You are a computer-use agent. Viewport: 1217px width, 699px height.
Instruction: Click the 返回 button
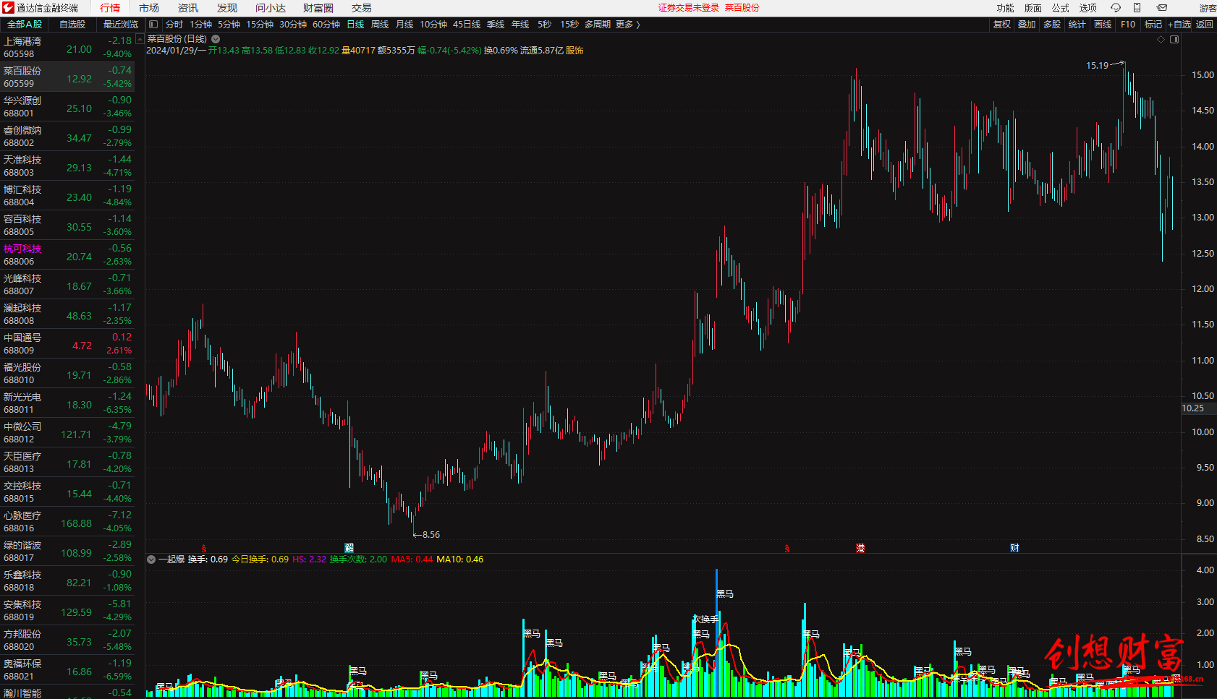tap(1205, 25)
